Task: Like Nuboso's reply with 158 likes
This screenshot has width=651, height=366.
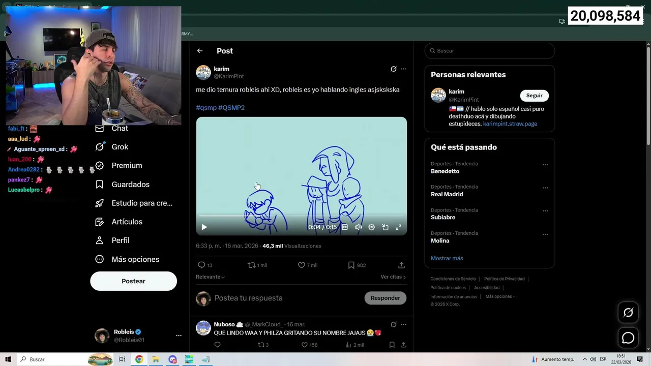Action: [309, 345]
